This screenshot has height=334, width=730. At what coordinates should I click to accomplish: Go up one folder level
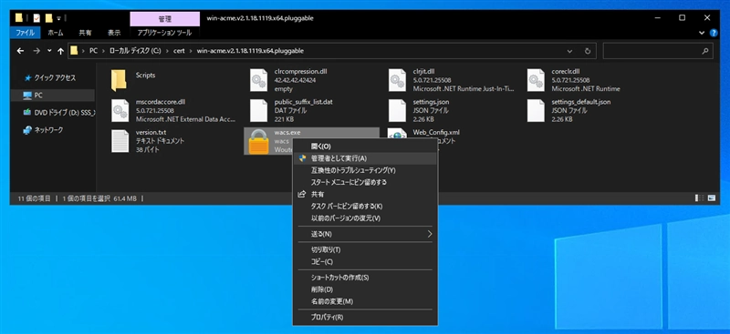click(60, 51)
